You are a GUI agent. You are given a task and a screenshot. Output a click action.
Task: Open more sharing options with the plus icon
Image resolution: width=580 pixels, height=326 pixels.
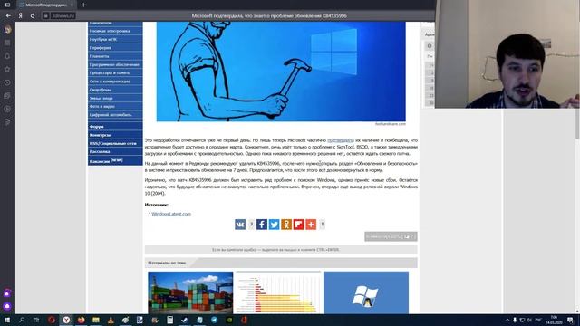[x=311, y=225]
